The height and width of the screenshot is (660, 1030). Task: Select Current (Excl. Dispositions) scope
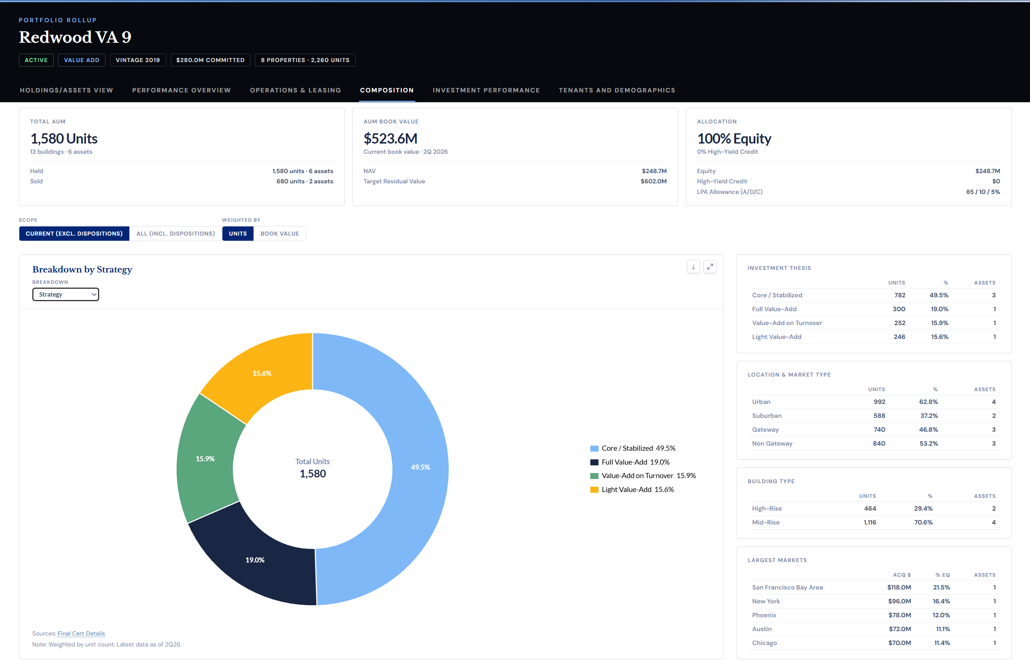coord(74,233)
